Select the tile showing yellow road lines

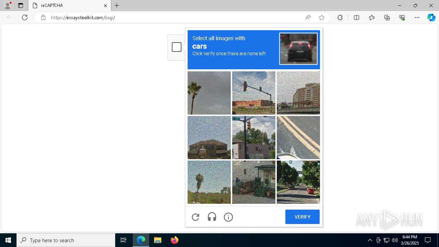[x=298, y=138]
